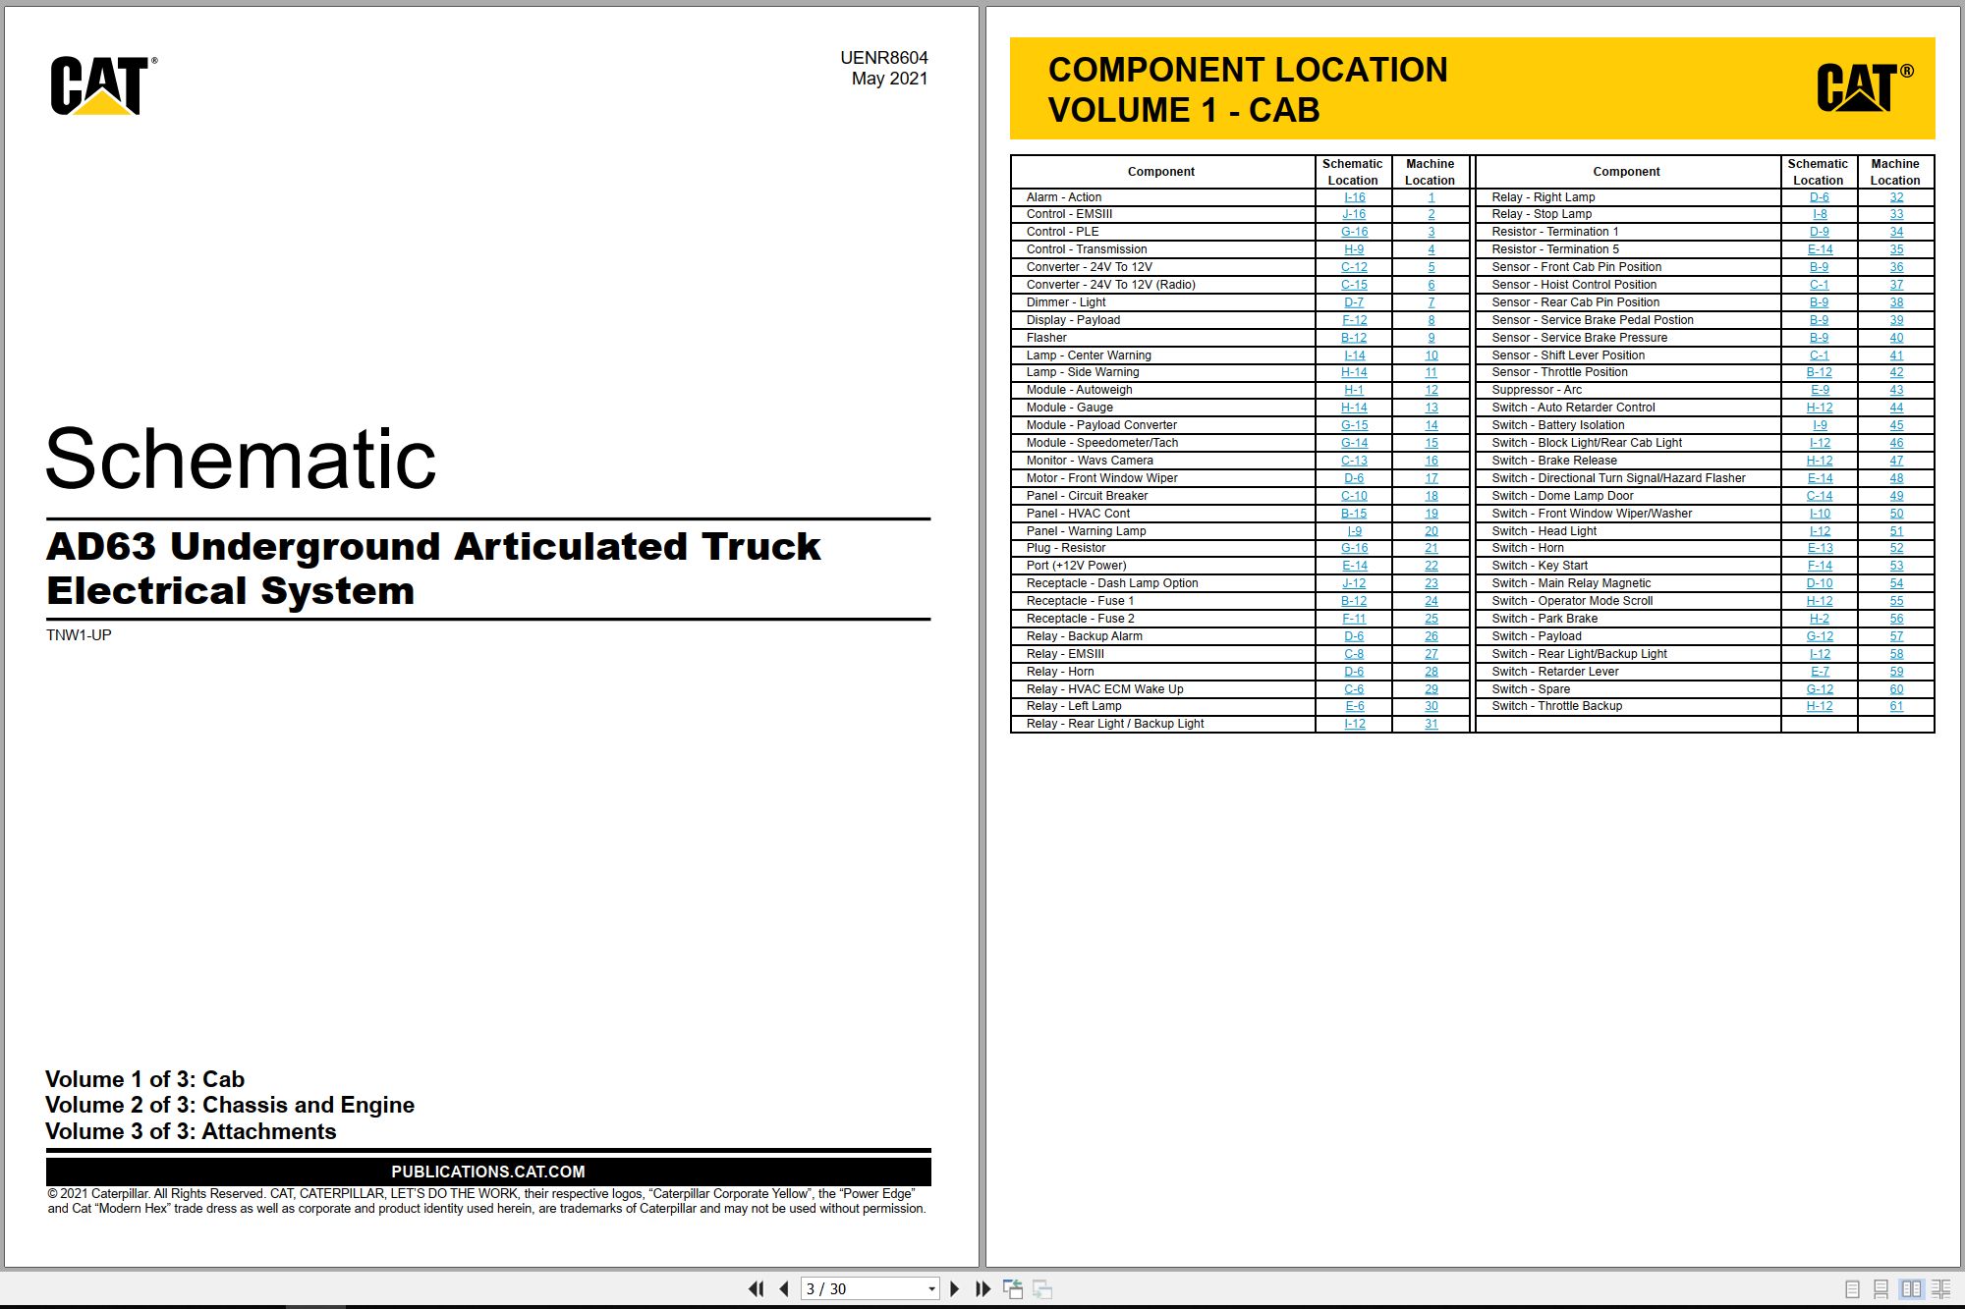Image resolution: width=1965 pixels, height=1309 pixels.
Task: Click the UENR8604 document number
Action: (884, 58)
